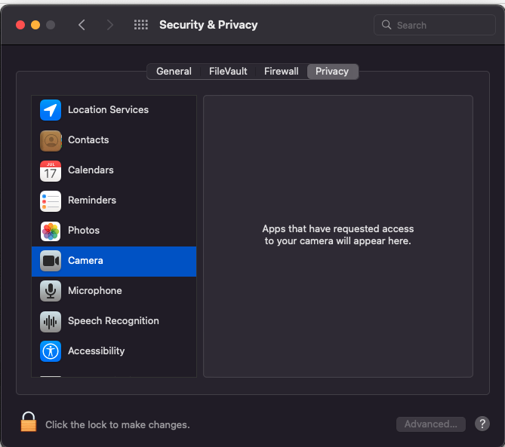Click the lock icon to make changes

pyautogui.click(x=29, y=421)
